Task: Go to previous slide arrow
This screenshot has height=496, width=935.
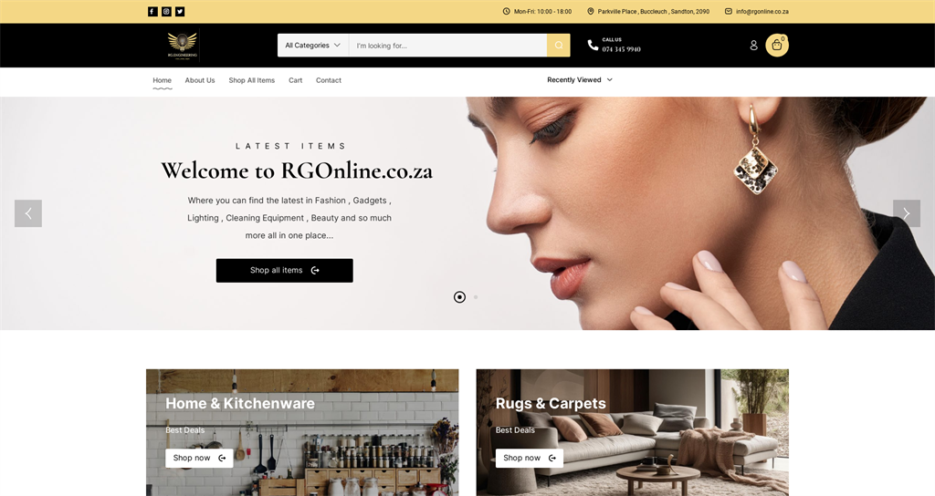Action: point(28,213)
